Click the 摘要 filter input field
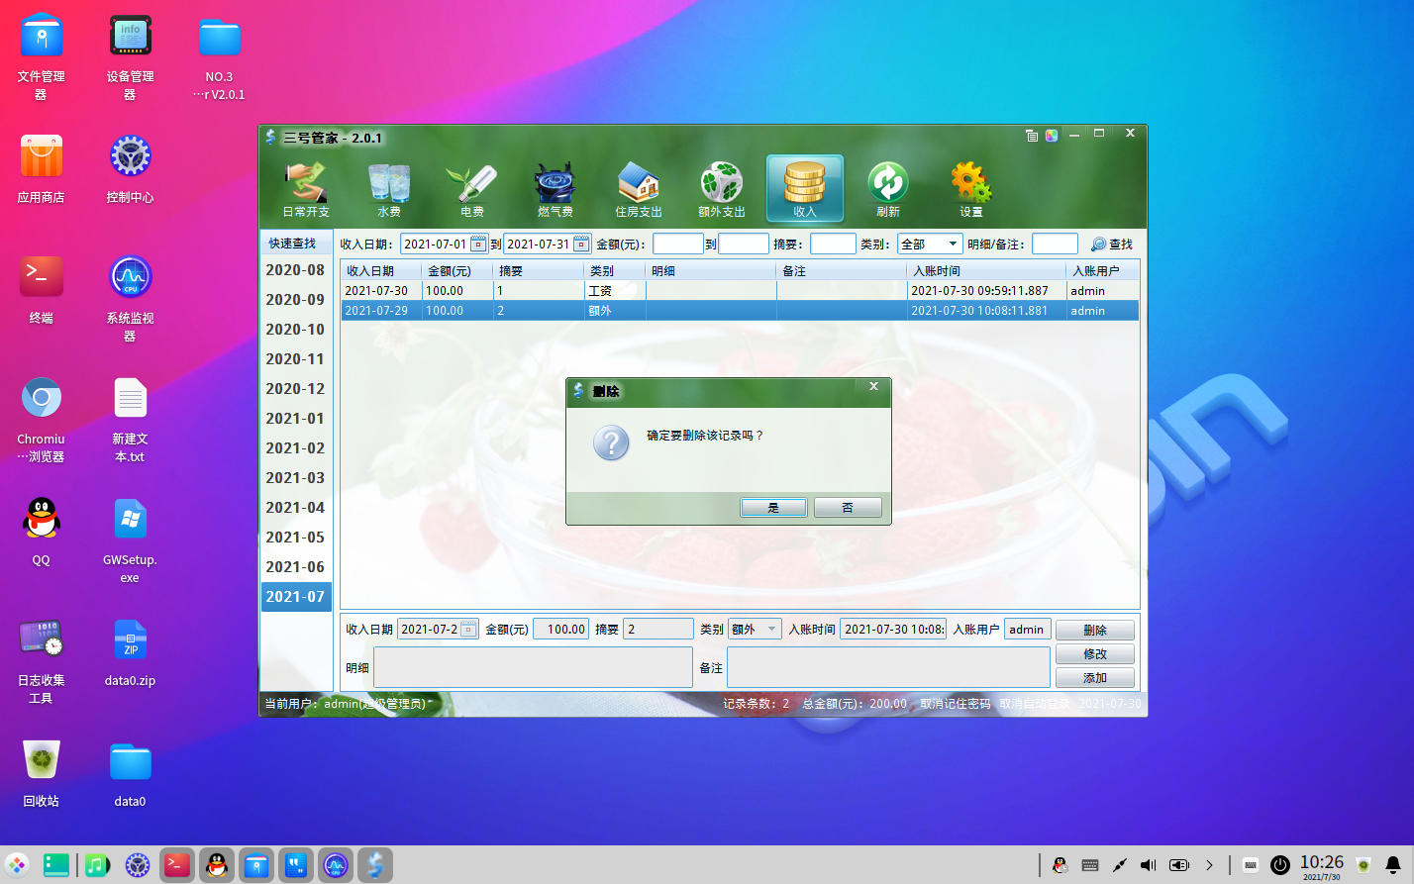Screen dimensions: 1414x884 click(833, 244)
